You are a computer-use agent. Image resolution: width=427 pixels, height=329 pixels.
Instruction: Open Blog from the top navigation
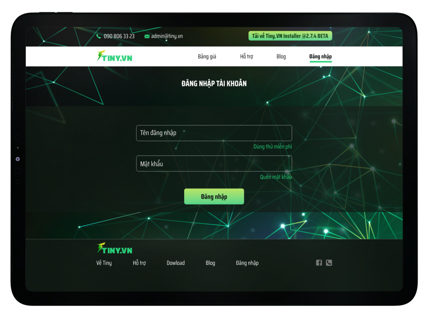pyautogui.click(x=281, y=57)
